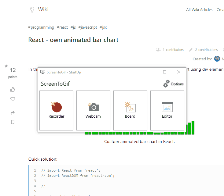Click code line 1 import React comment
This screenshot has width=224, height=196.
71,170
